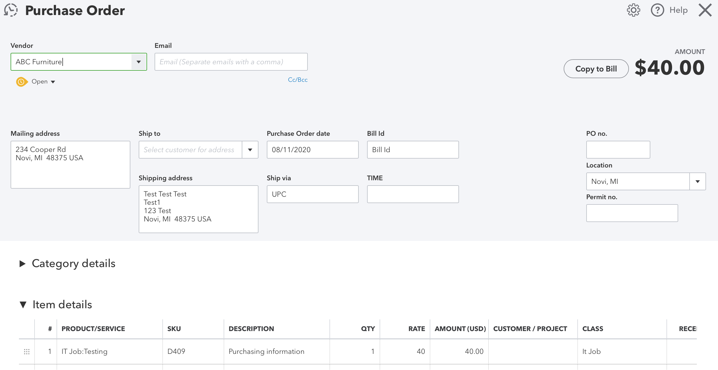
Task: Click the PO no. field
Action: 618,150
